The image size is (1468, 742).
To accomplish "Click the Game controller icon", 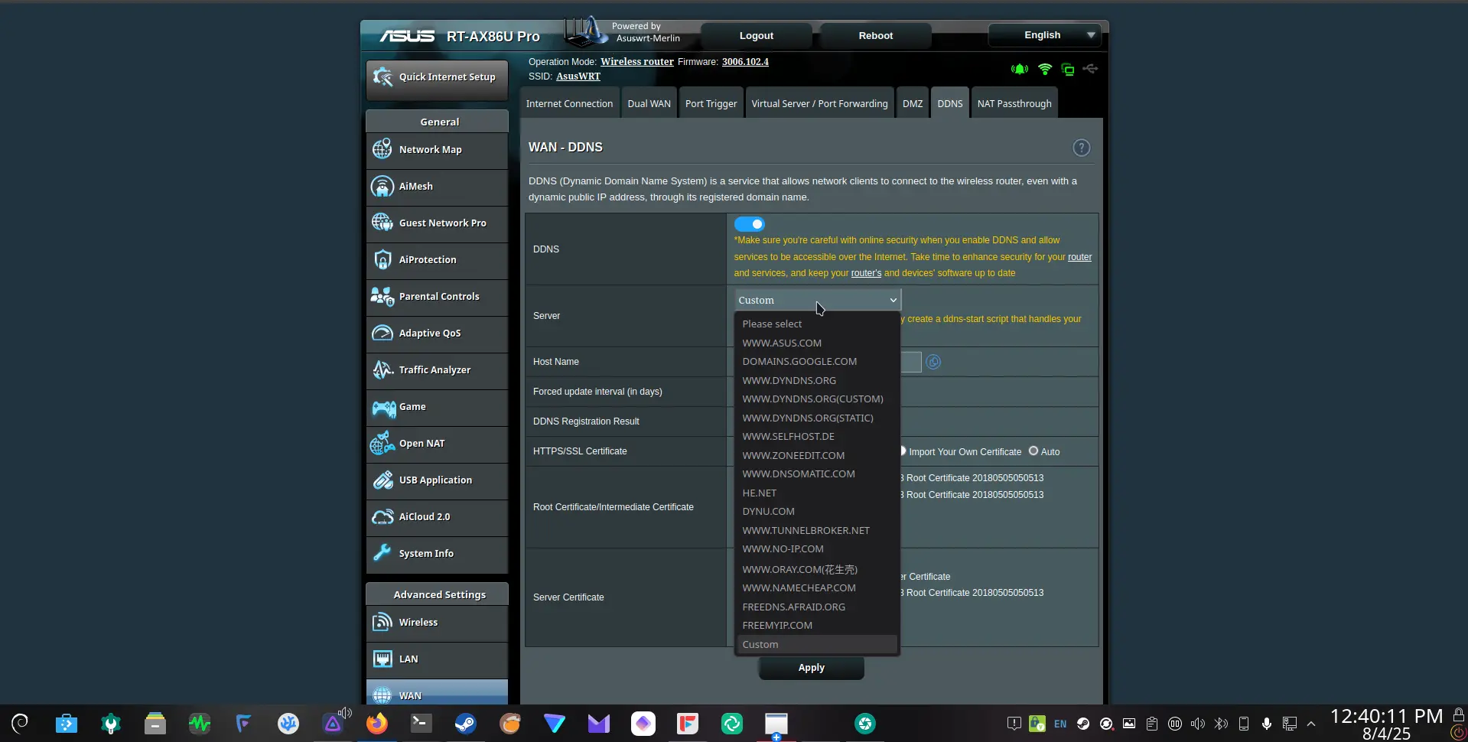I will pos(382,407).
